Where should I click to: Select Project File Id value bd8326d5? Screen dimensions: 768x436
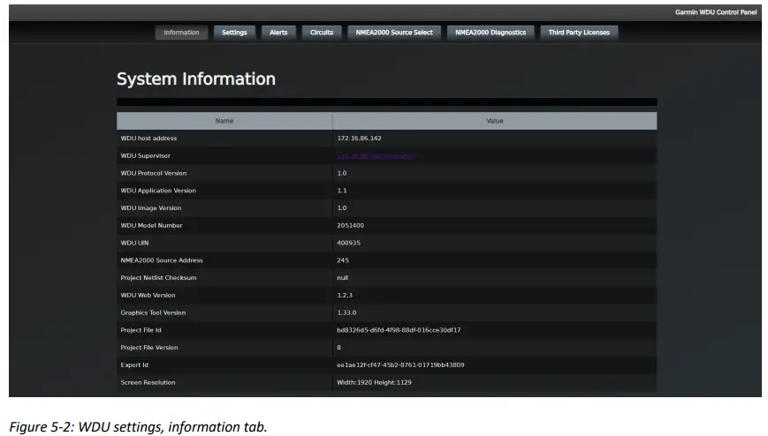399,330
